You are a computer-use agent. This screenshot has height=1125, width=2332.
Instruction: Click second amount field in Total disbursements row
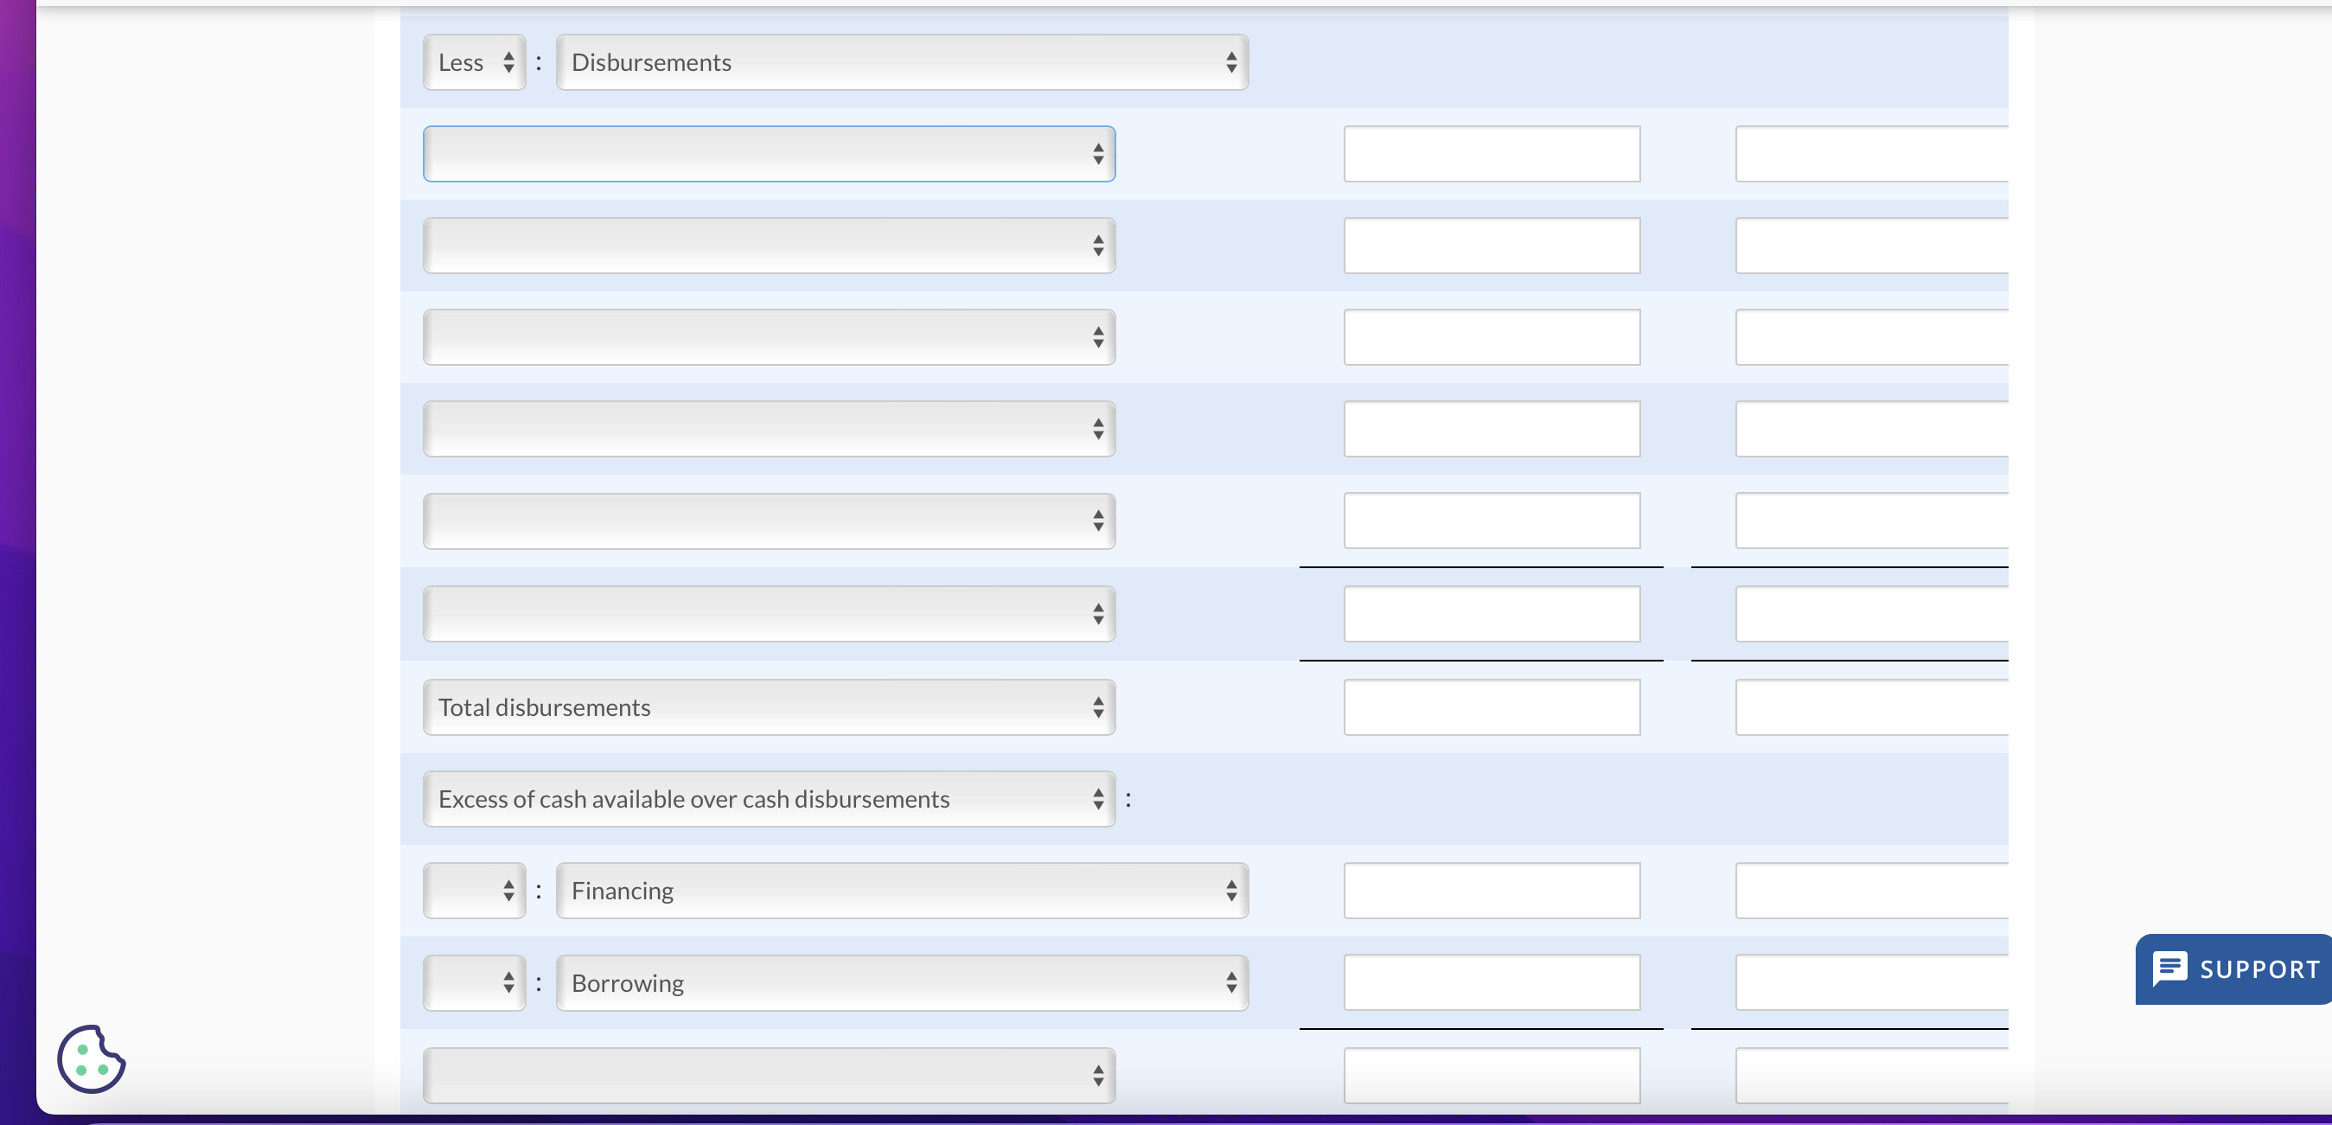(x=1871, y=706)
